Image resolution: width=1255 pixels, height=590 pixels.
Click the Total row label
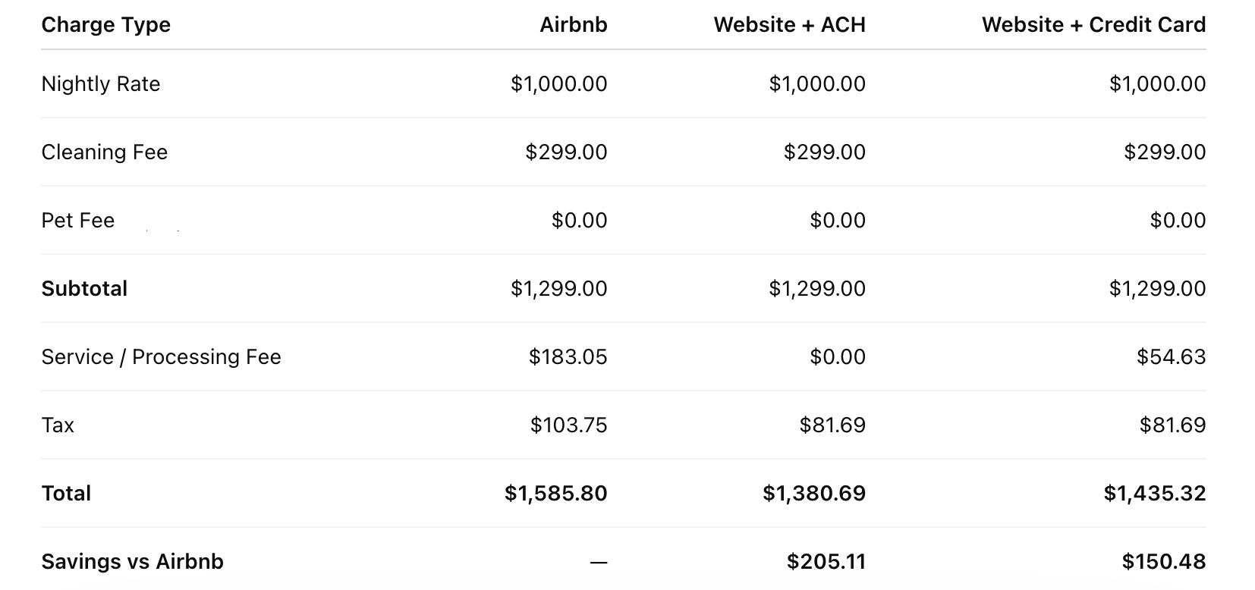coord(66,493)
